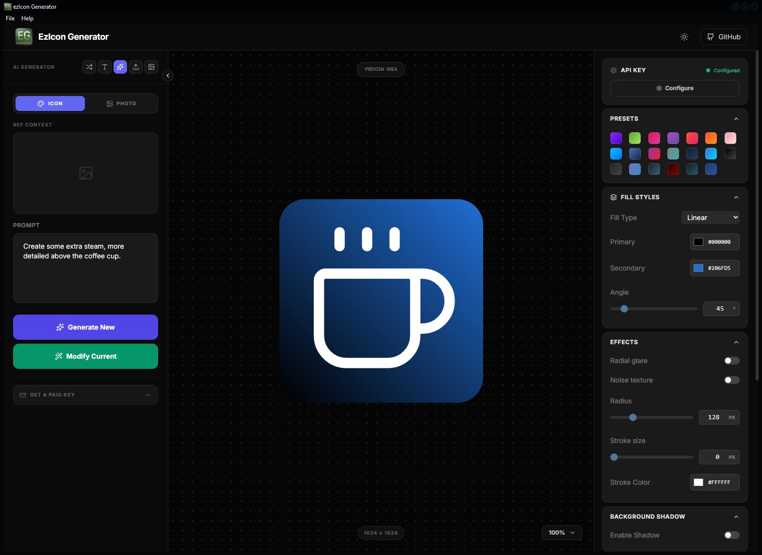Open the upload tool icon
The height and width of the screenshot is (555, 762).
pyautogui.click(x=136, y=67)
